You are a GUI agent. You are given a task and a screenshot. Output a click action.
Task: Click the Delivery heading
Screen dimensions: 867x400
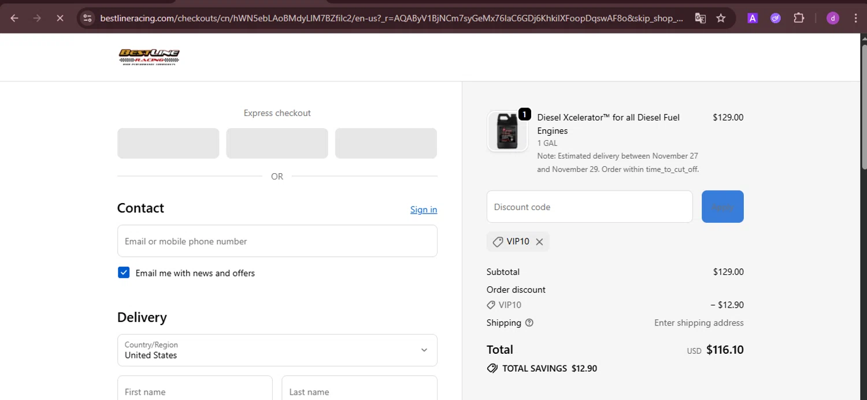tap(142, 317)
